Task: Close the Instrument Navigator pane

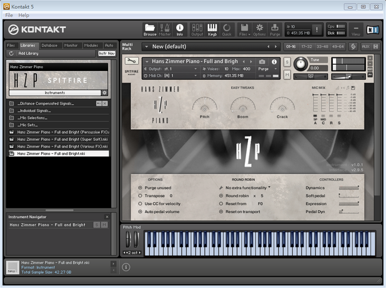Action: [107, 217]
